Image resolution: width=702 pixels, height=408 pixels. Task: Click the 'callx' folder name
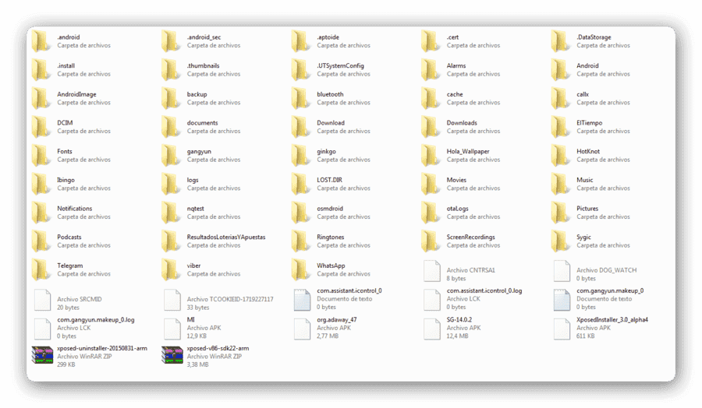[583, 94]
